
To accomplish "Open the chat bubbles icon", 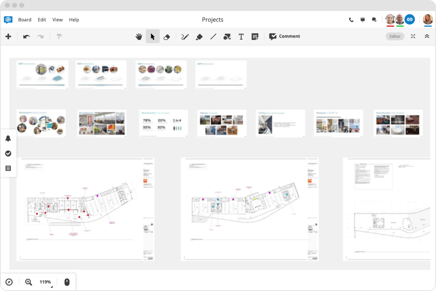I will 374,20.
